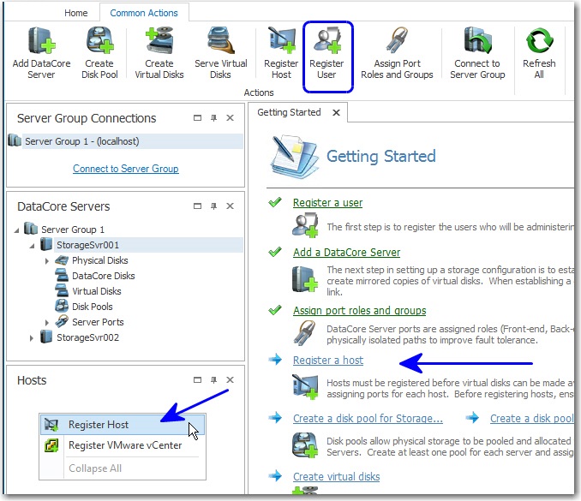Expand the Physical Disks node

pyautogui.click(x=46, y=261)
